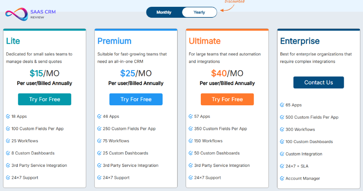Click the Enterprise Contact Us button
The width and height of the screenshot is (363, 191).
[318, 82]
